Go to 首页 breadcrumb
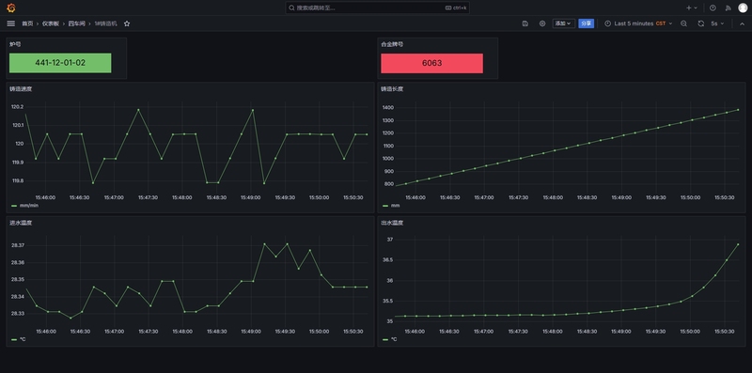This screenshot has width=752, height=373. click(27, 23)
